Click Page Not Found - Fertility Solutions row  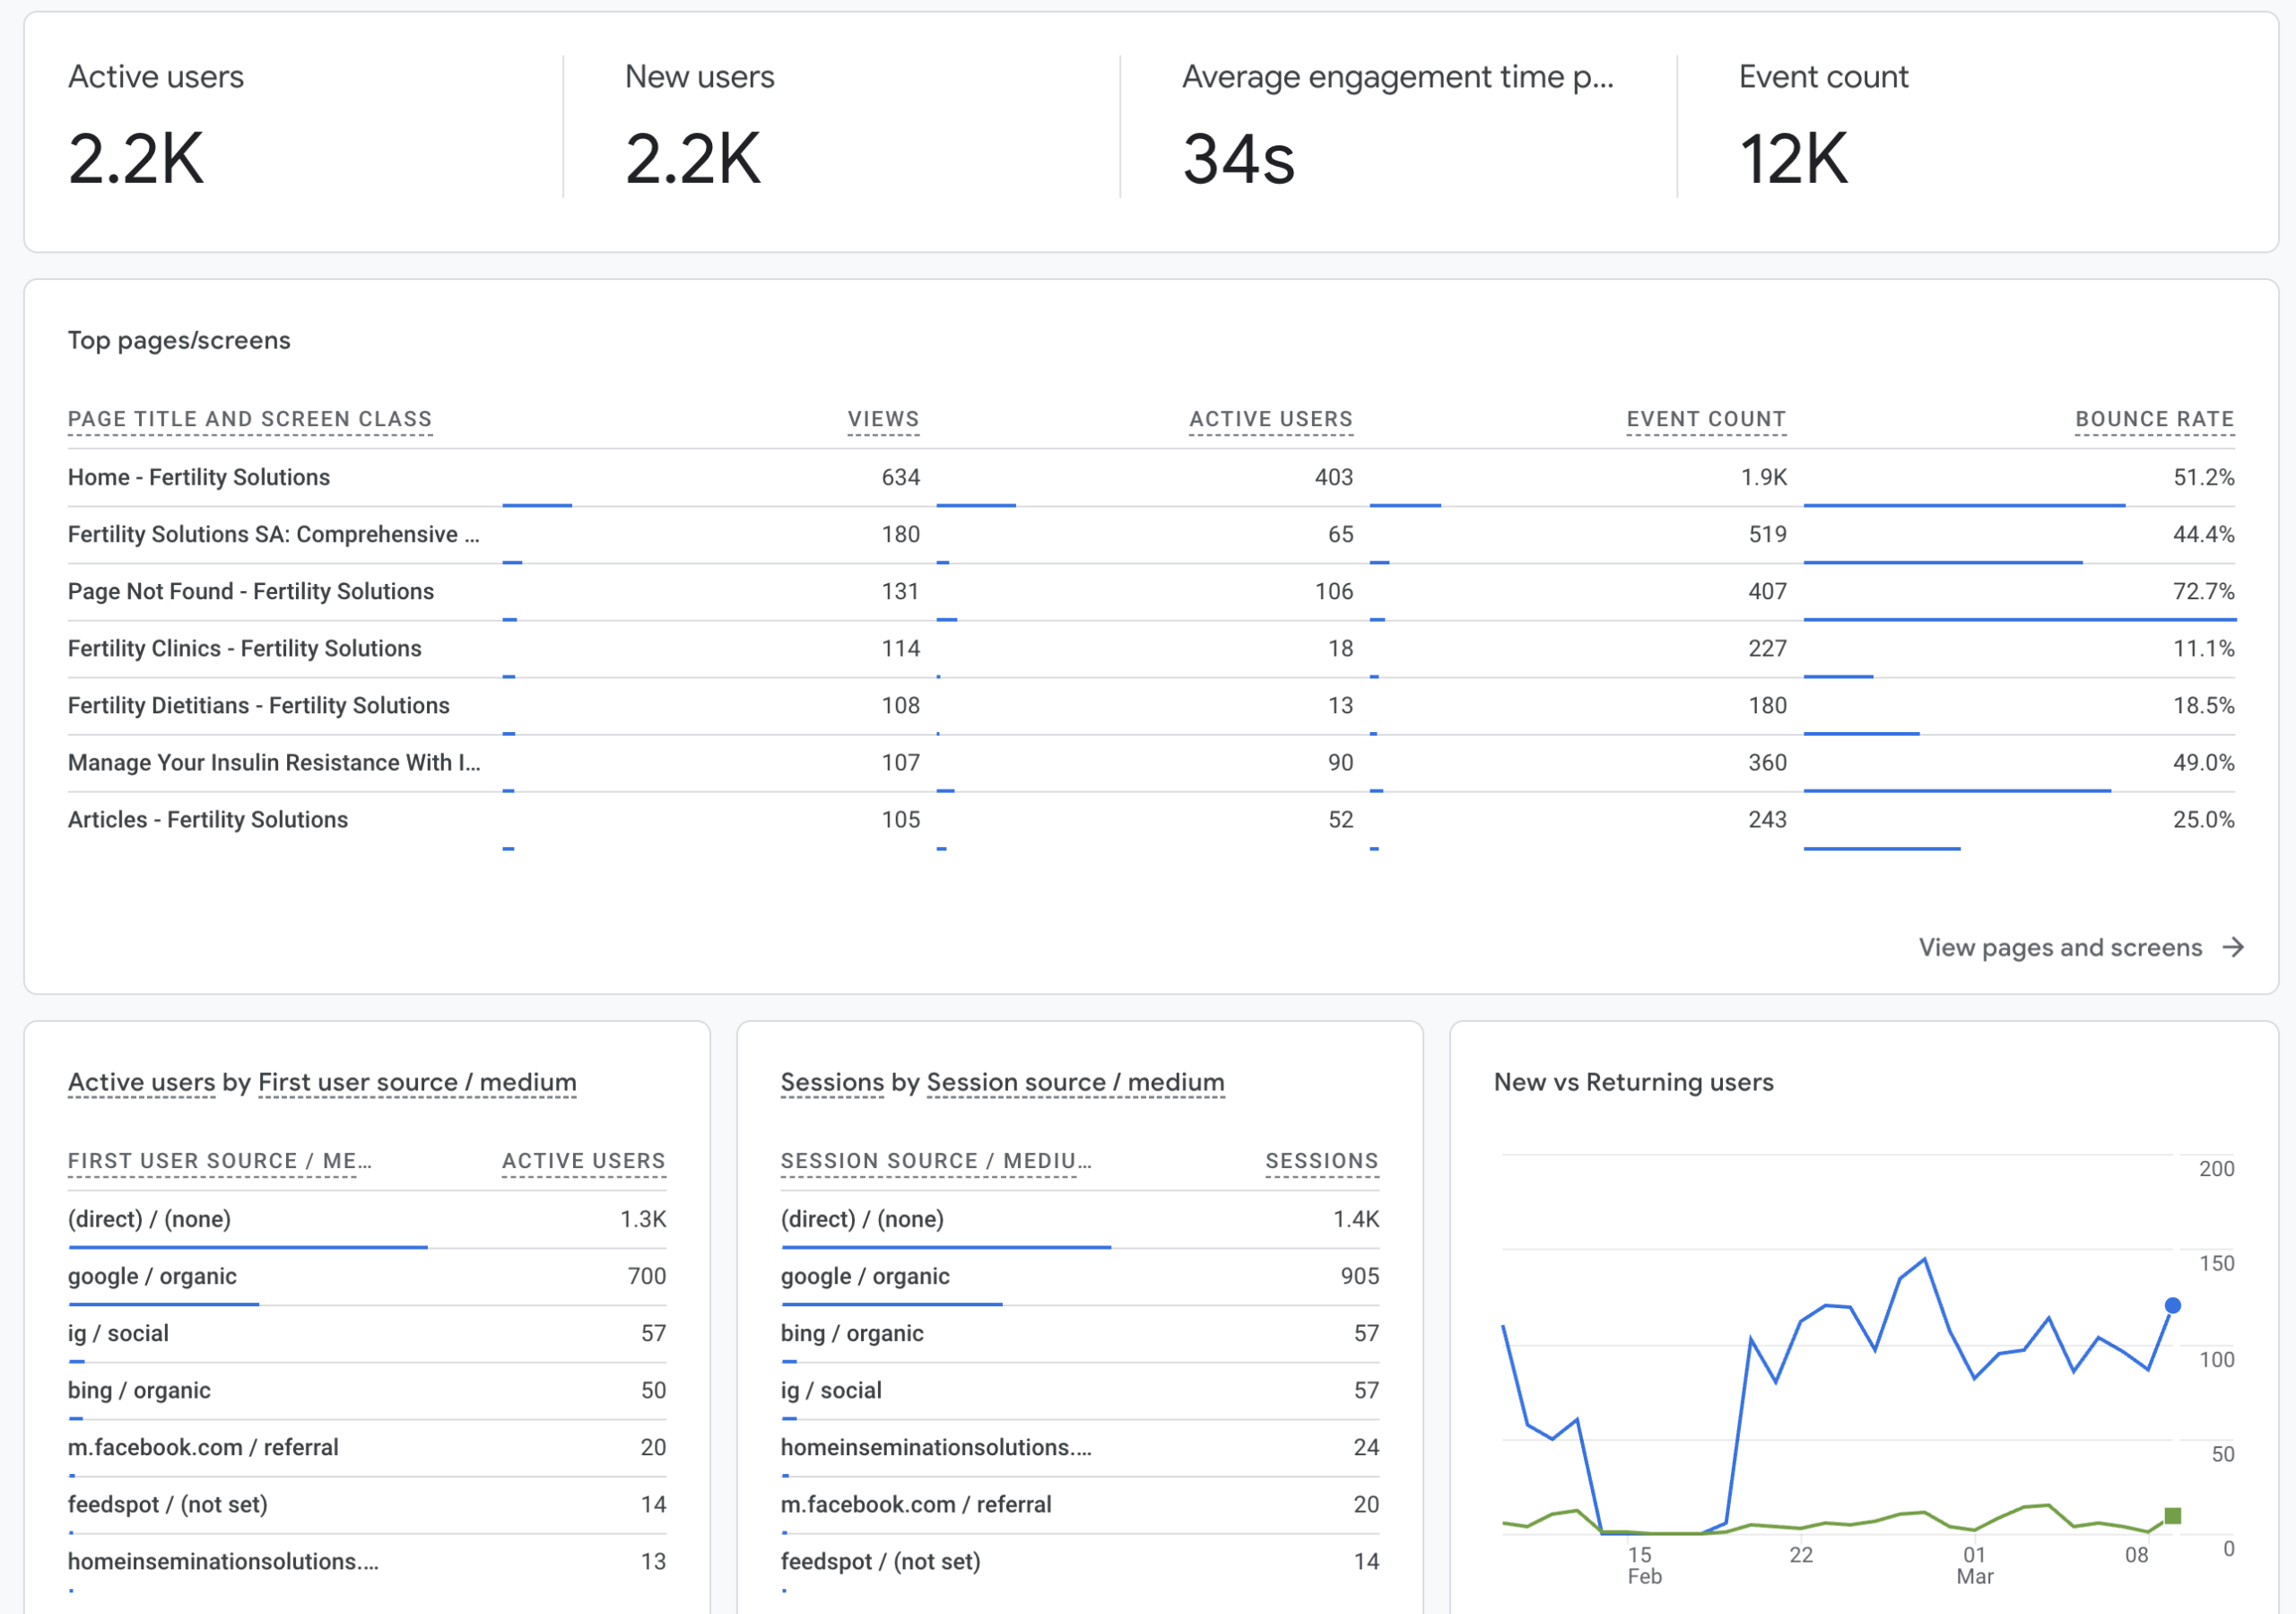251,591
